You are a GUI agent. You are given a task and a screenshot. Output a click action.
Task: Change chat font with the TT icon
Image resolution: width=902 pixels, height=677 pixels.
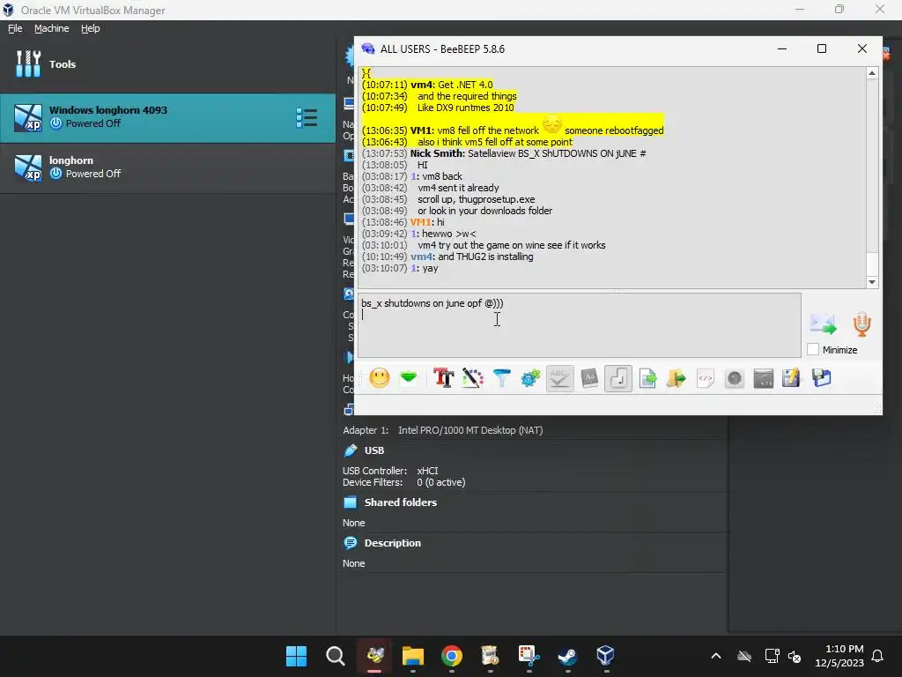point(444,378)
